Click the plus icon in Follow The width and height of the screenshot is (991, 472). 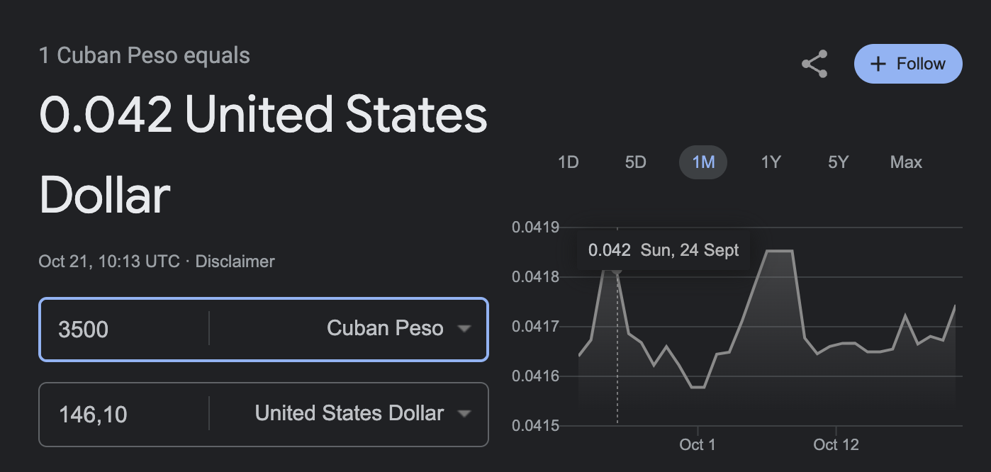878,64
